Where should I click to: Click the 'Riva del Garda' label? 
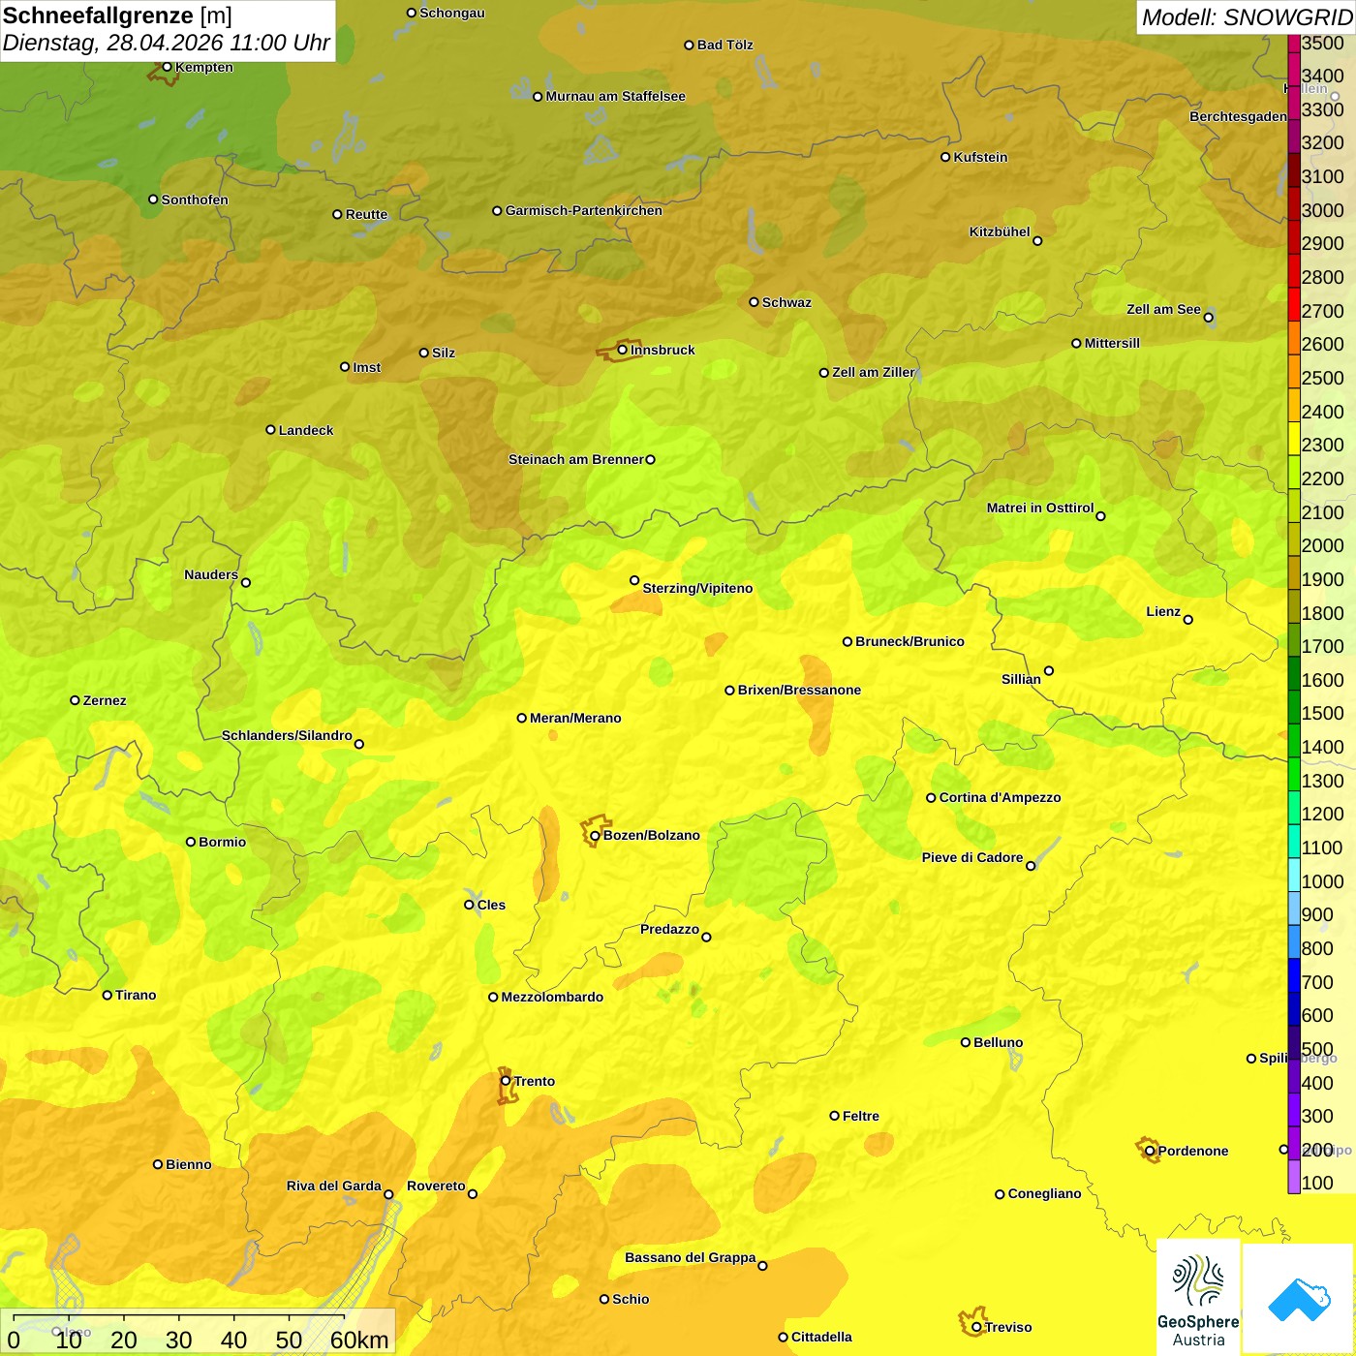(334, 1186)
